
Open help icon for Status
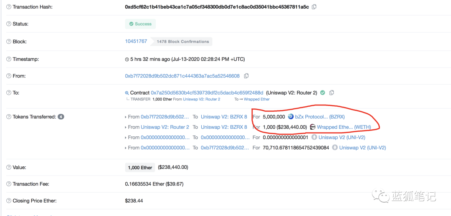(x=9, y=24)
